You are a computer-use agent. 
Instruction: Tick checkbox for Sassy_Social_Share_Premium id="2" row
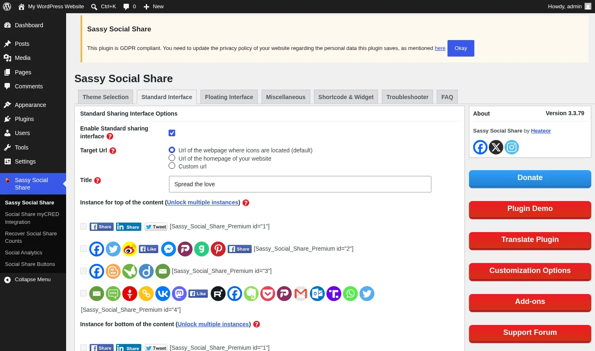pos(83,249)
